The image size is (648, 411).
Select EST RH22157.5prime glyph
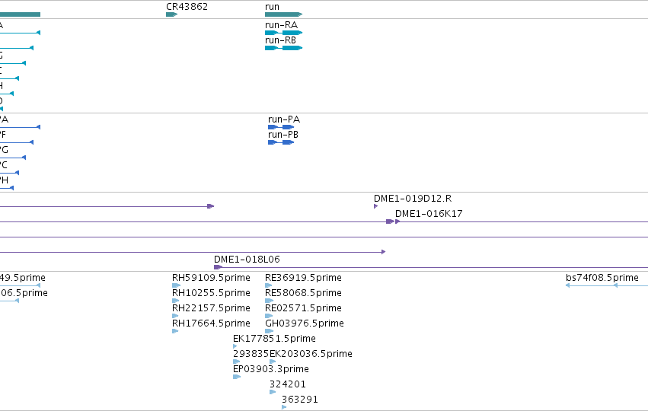(x=175, y=316)
